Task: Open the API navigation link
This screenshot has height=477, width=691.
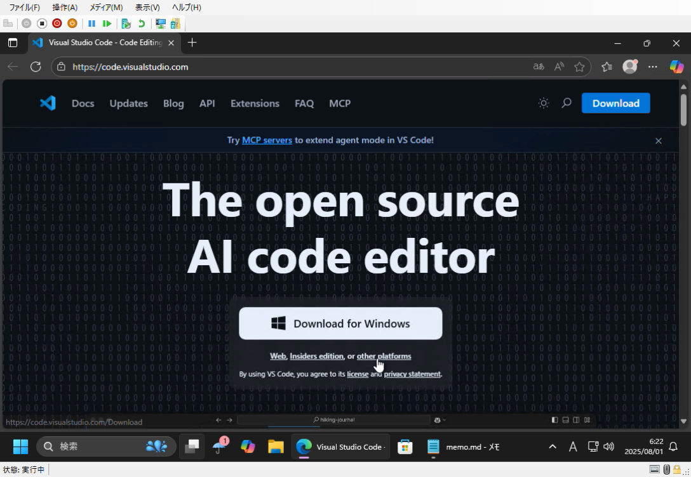Action: point(207,103)
